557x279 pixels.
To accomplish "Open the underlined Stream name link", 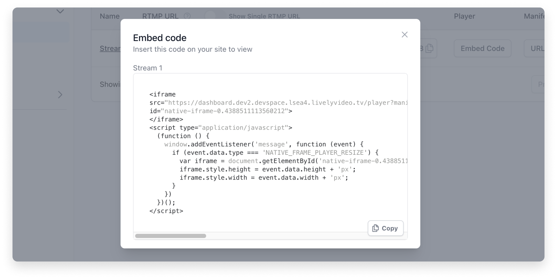I will tap(110, 48).
